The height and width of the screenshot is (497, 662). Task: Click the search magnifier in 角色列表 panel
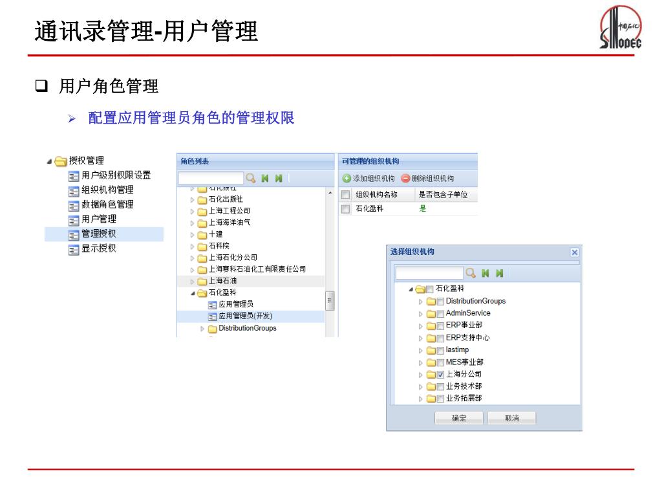point(251,179)
